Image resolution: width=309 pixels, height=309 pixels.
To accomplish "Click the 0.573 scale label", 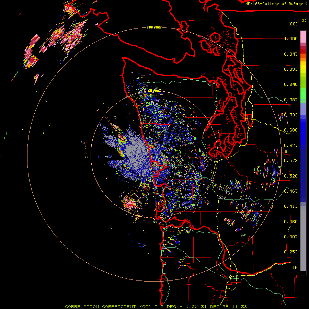I will pos(291,161).
